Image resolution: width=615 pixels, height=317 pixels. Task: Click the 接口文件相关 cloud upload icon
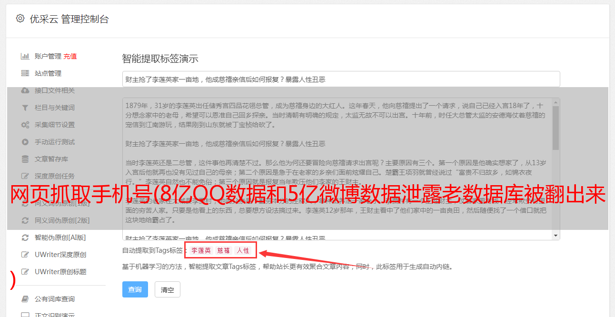click(x=25, y=90)
